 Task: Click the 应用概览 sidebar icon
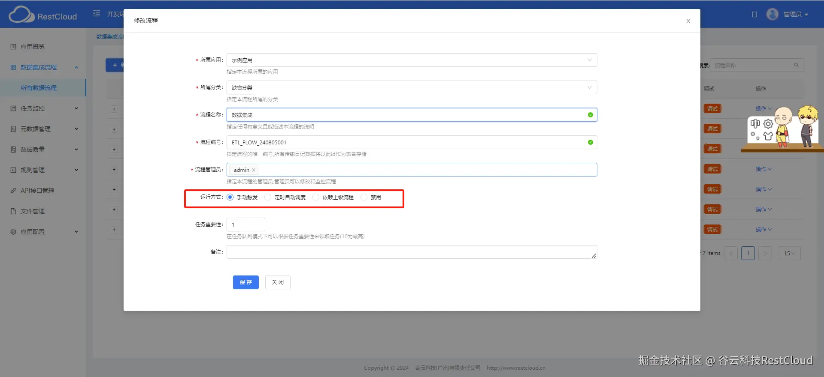pos(13,47)
